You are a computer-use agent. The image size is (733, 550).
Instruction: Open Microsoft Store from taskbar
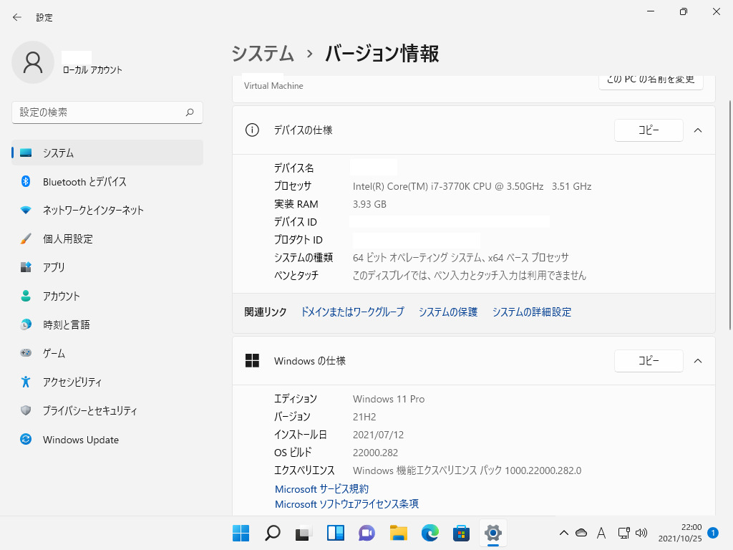[x=461, y=533]
